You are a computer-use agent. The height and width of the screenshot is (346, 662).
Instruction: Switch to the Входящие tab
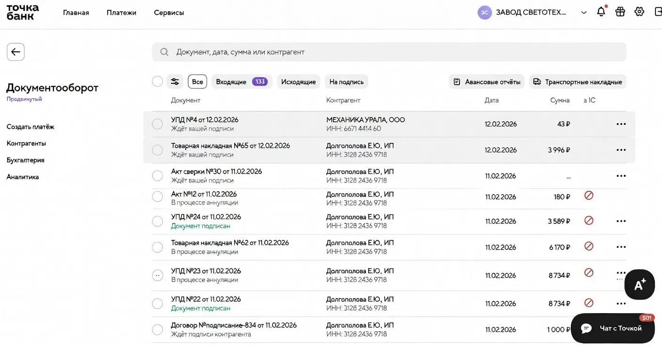[232, 81]
